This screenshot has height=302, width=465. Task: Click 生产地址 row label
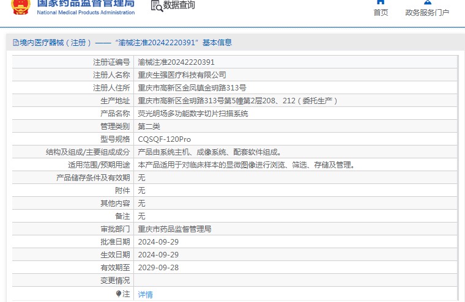pyautogui.click(x=115, y=101)
